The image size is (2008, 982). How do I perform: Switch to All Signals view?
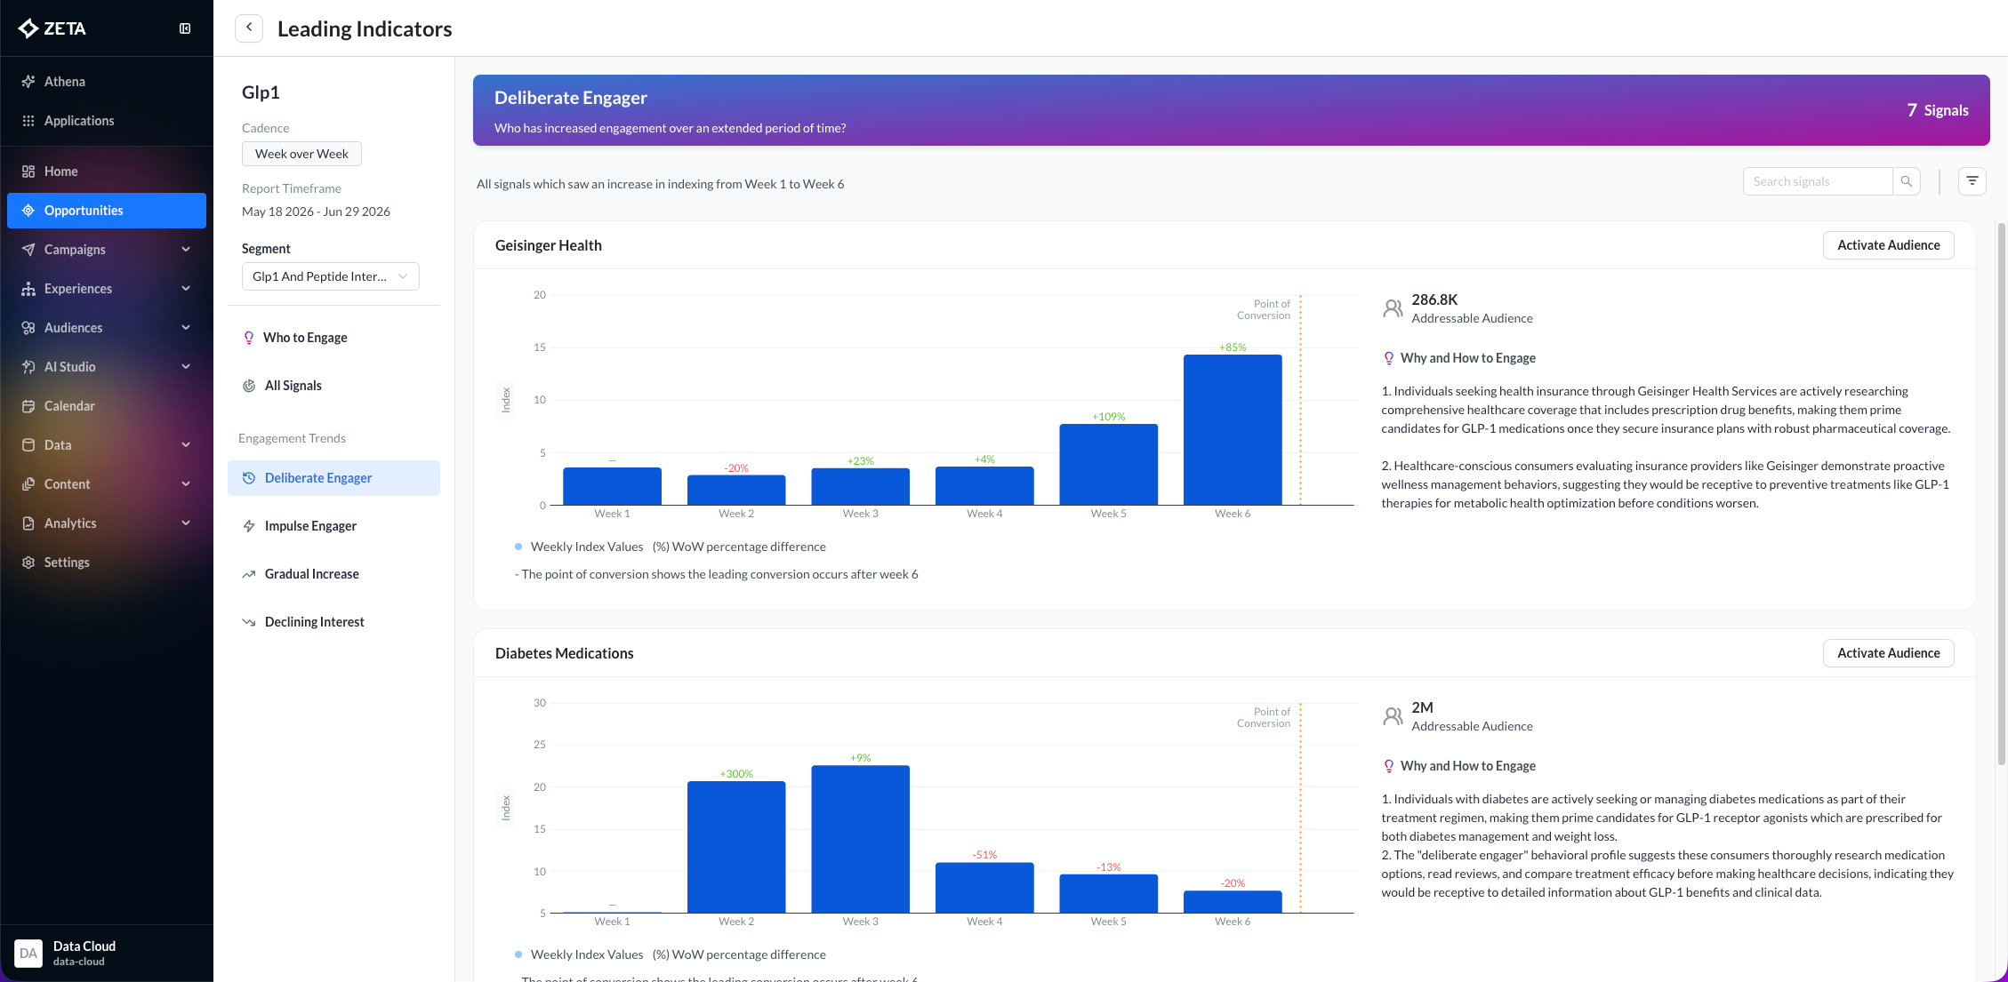pyautogui.click(x=333, y=386)
